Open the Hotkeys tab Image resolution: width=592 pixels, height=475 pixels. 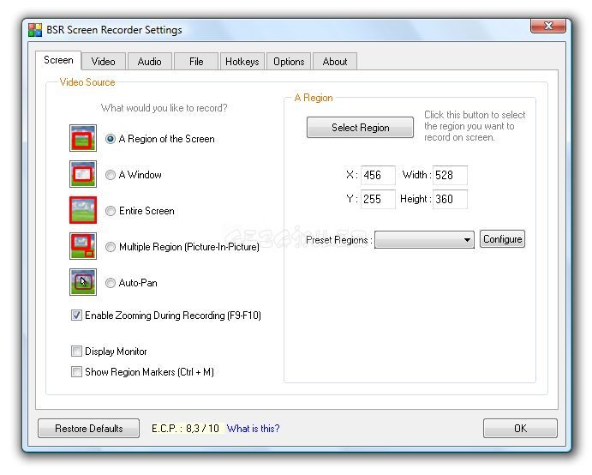pyautogui.click(x=242, y=62)
